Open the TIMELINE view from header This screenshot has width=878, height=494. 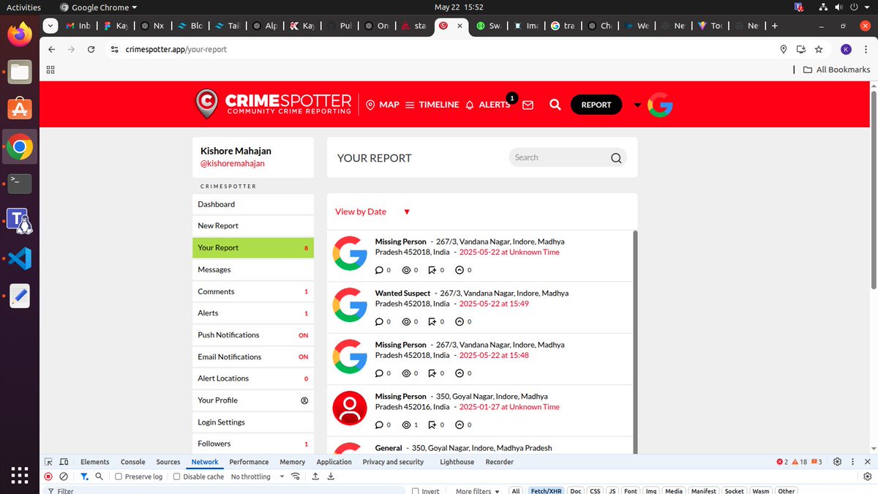432,105
